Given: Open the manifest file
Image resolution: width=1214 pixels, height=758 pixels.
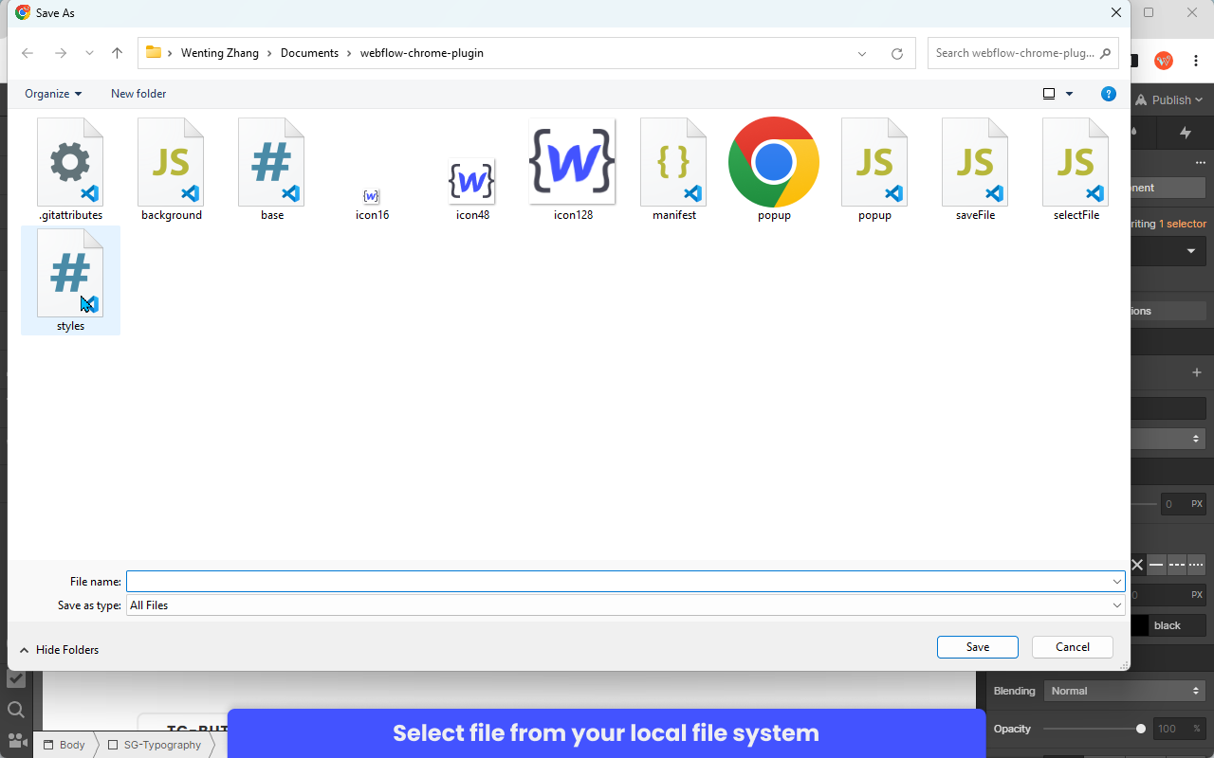Looking at the screenshot, I should 673,171.
